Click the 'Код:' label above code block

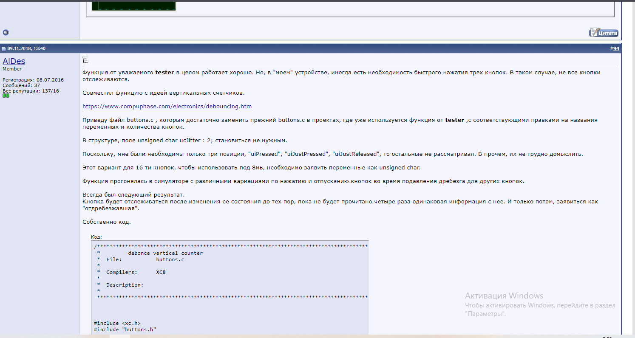96,237
